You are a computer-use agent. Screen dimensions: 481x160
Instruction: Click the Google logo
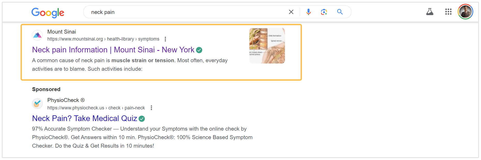(48, 12)
